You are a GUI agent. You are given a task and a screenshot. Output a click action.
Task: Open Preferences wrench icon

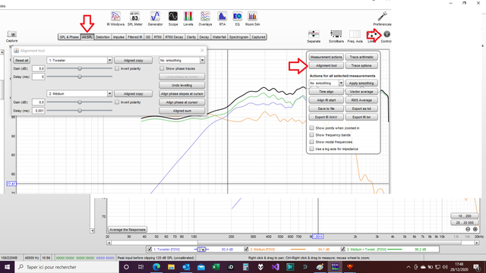click(382, 18)
